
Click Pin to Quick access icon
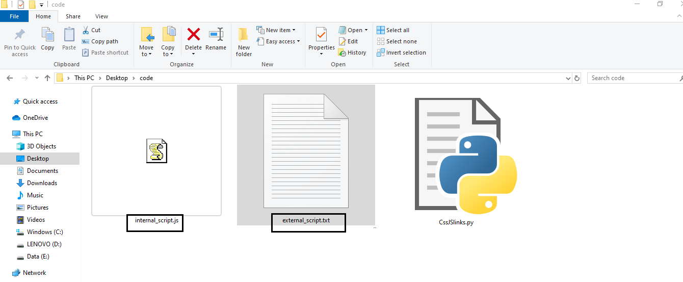pos(20,35)
